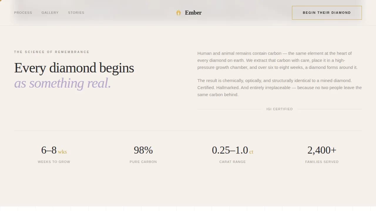Click the BEGIN THEIR DIAMOND button

[327, 13]
